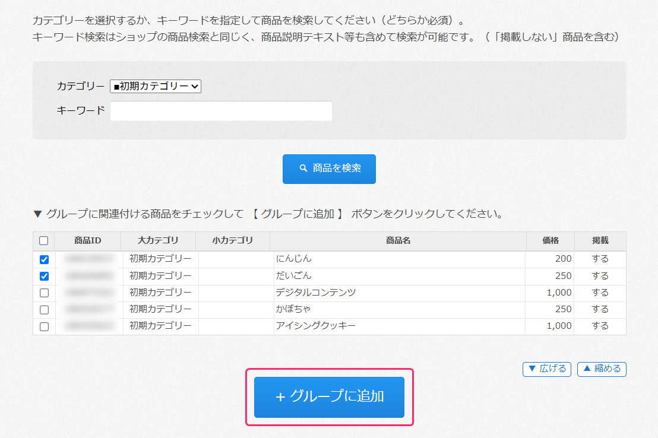Click the アイシングクッキー product name cell
Image resolution: width=658 pixels, height=438 pixels.
[x=315, y=326]
